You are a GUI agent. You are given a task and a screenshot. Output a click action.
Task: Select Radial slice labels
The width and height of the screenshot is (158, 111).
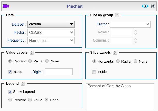[118, 61]
